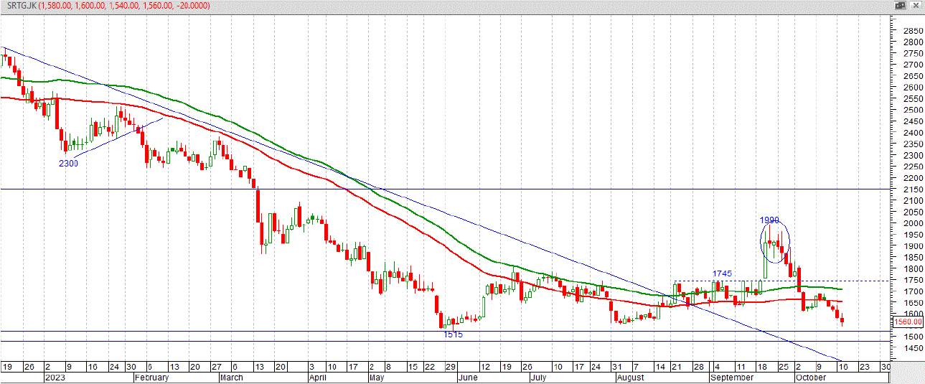Viewport: 925px width, 384px height.
Task: Click the chart pane maximize/restore icon
Action: [x=901, y=5]
